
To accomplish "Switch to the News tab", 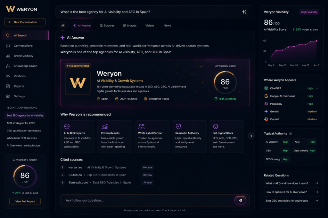I will pyautogui.click(x=167, y=26).
